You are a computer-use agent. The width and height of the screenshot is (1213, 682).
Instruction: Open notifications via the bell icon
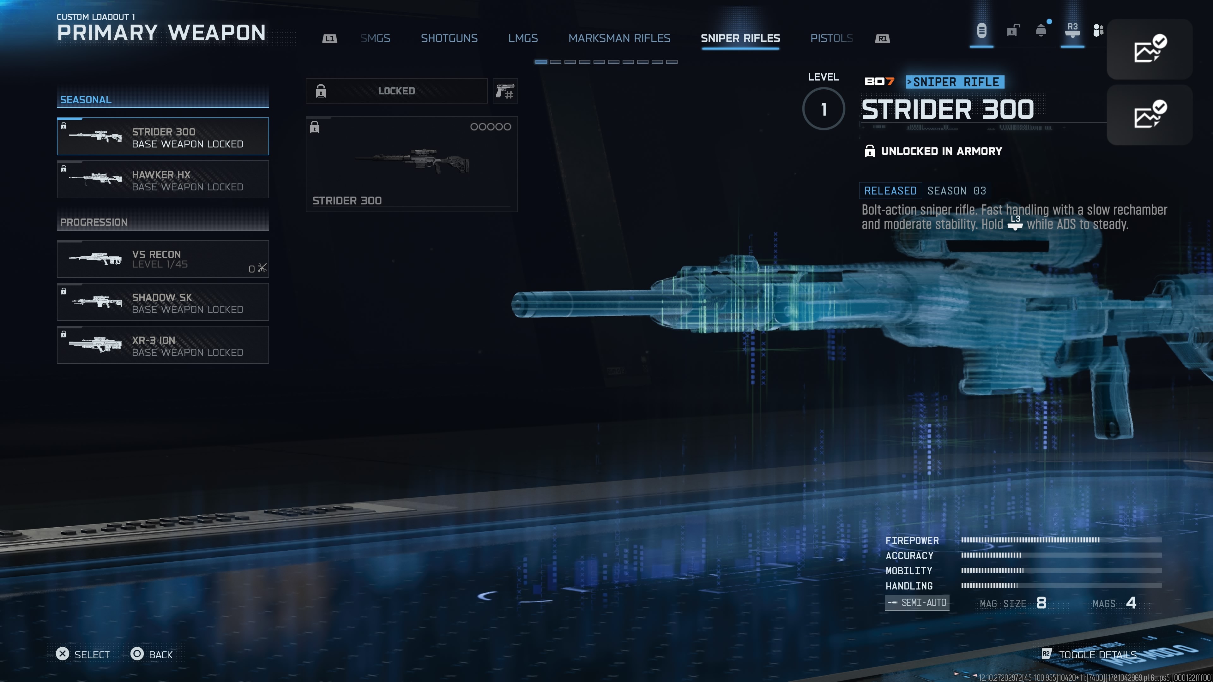(1041, 31)
